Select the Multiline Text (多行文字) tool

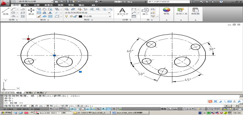122,11
